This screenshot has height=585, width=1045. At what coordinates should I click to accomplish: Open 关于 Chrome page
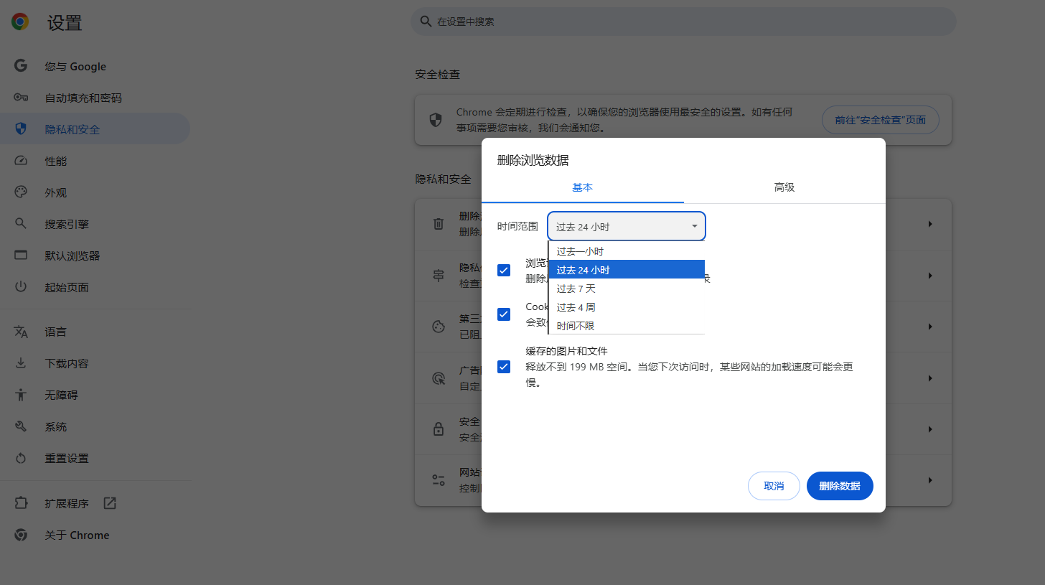(x=95, y=535)
